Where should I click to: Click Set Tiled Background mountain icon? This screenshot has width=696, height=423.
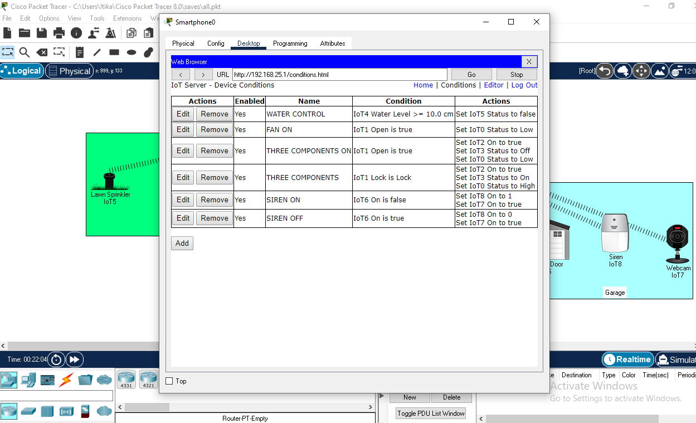[x=660, y=71]
